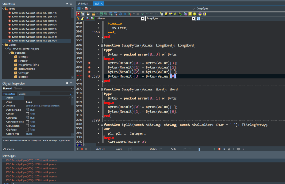Switch to the uPrincipal editor tab
The image size is (285, 184).
coord(83,4)
